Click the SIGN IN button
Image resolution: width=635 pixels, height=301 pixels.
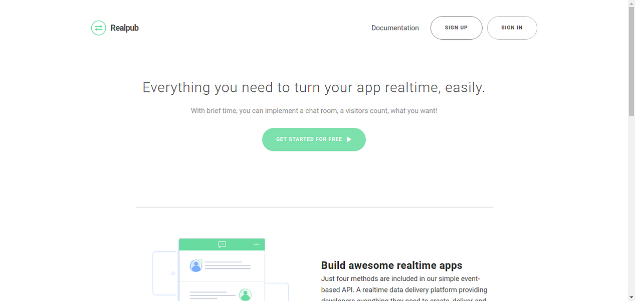(x=512, y=28)
